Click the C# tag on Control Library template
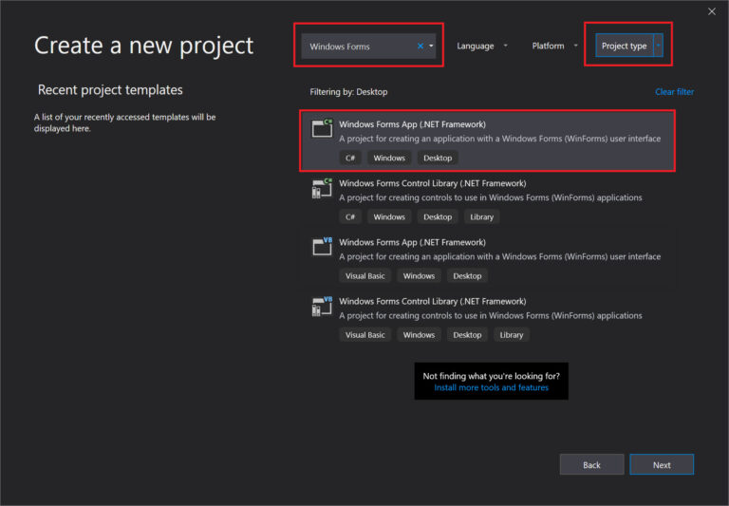 tap(350, 217)
